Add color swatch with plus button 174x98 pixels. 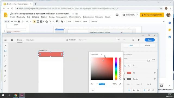pos(93,90)
